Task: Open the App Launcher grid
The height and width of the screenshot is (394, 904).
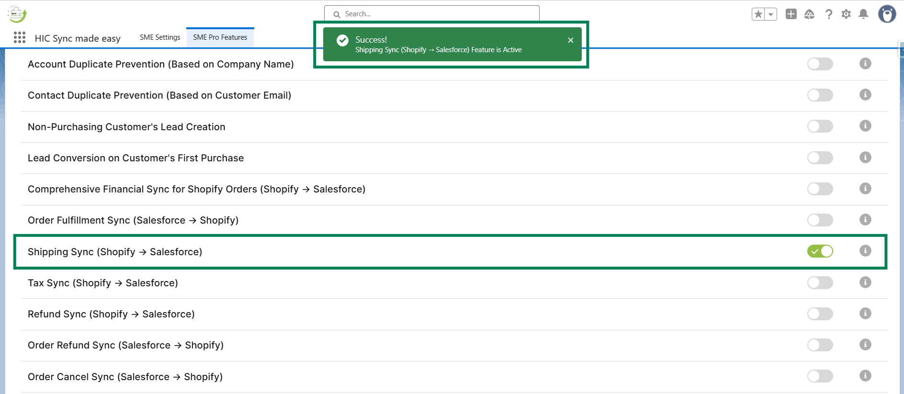Action: click(x=20, y=37)
